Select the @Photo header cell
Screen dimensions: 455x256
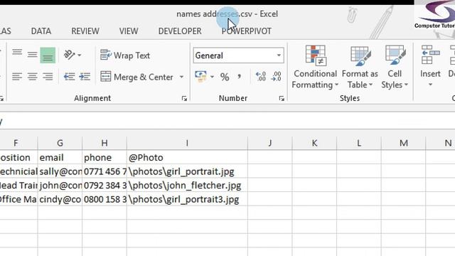point(187,157)
